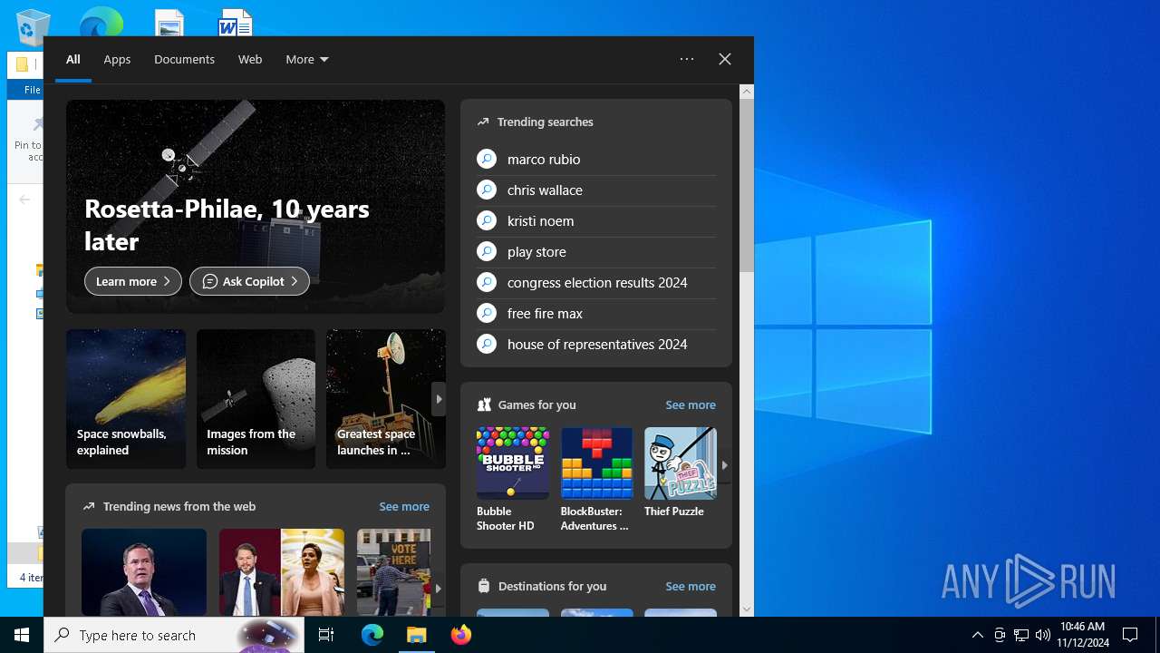Switch to the Documents search tab
The height and width of the screenshot is (653, 1160).
pyautogui.click(x=184, y=60)
